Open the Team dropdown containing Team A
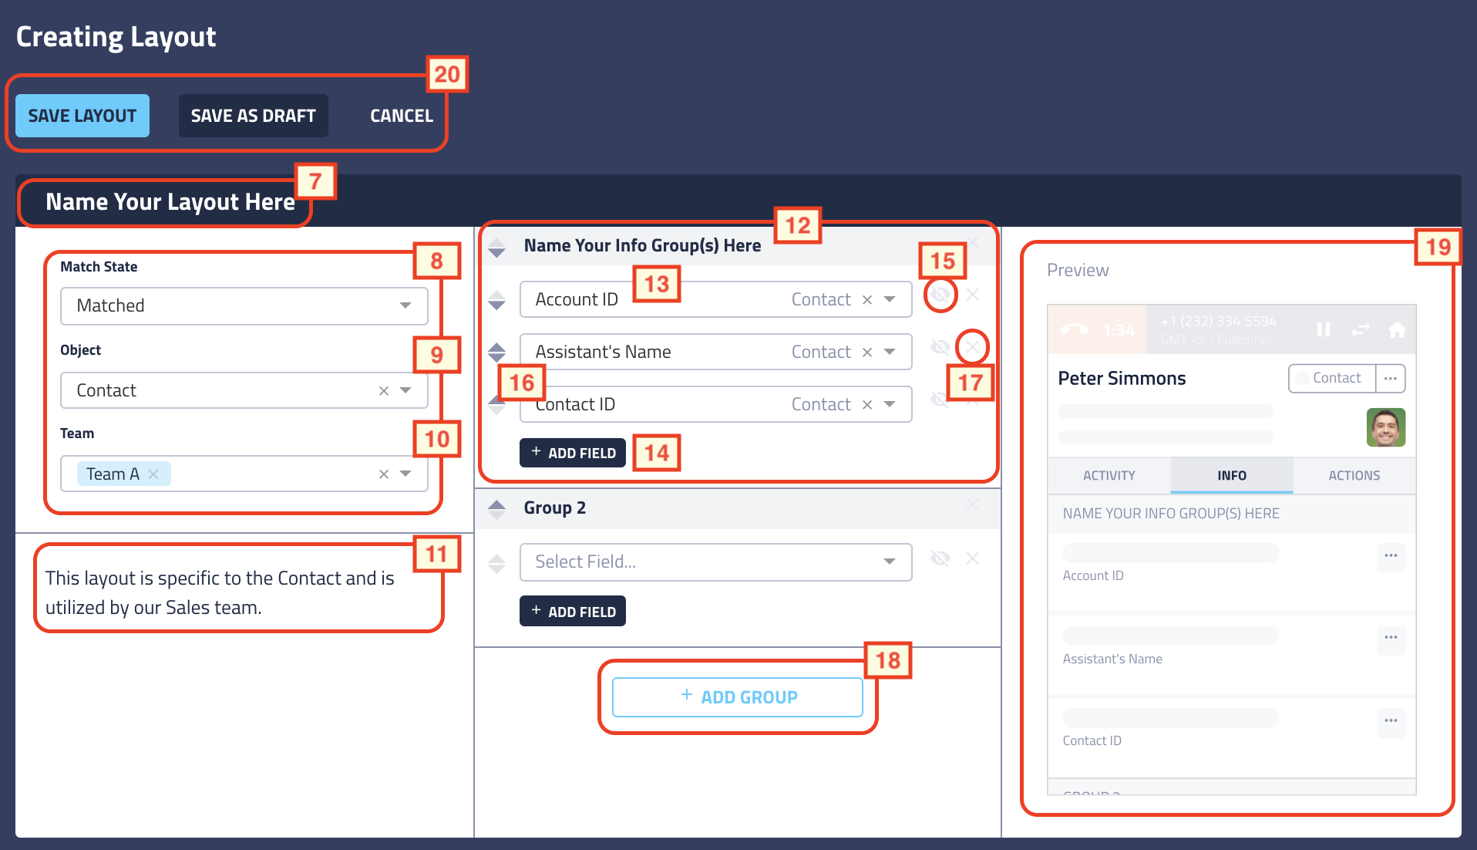 (243, 474)
